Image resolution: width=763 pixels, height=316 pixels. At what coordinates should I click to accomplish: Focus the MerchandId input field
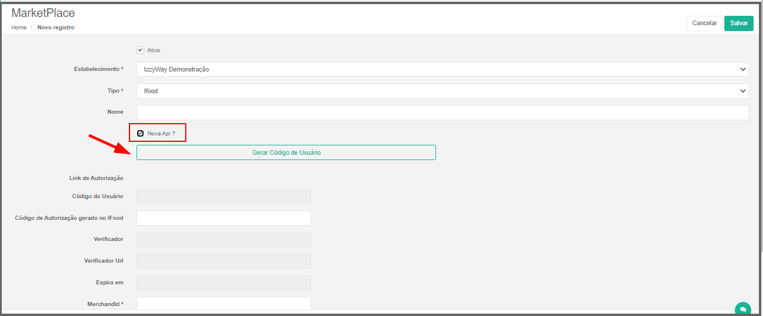pyautogui.click(x=224, y=304)
